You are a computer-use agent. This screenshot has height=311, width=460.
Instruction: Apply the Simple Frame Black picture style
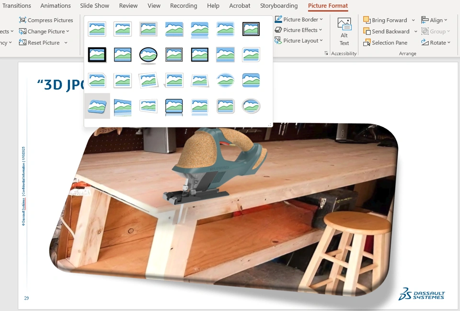tap(123, 55)
